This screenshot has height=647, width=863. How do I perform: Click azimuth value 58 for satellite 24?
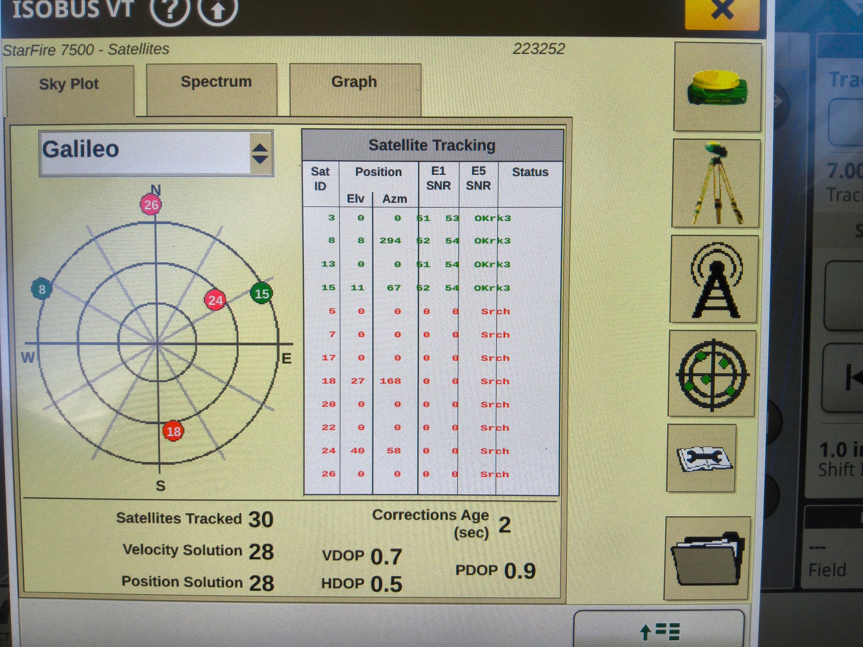click(x=394, y=451)
